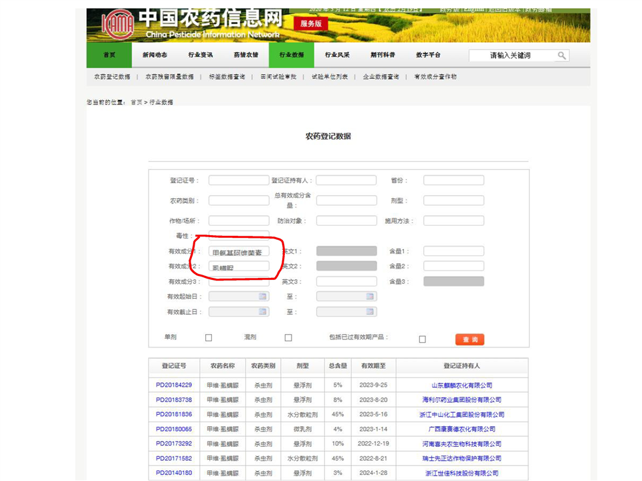Focus the 施用方法 input field
Image resolution: width=642 pixels, height=481 pixels.
point(453,221)
